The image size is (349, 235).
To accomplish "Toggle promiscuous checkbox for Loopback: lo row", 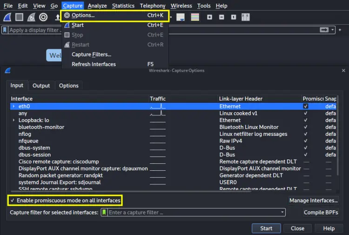I will pyautogui.click(x=306, y=120).
